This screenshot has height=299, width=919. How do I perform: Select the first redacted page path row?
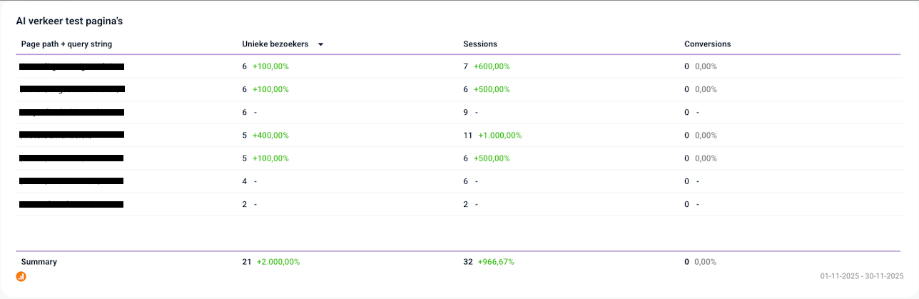(x=72, y=66)
